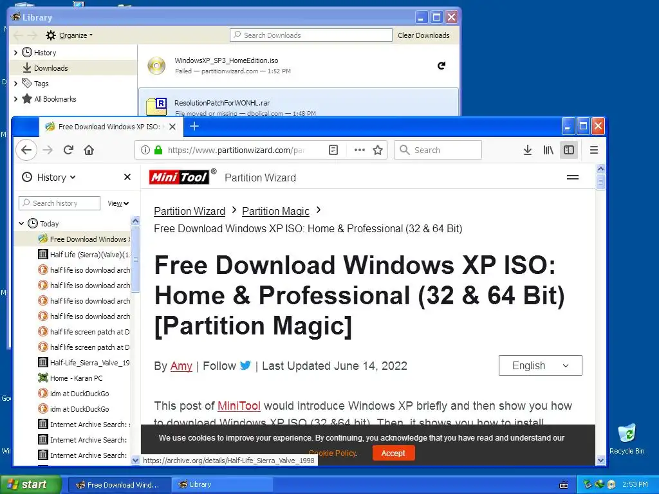Screen dimensions: 659x494
Task: Open 'Half Life (Sierra)(Valve)' history entry
Action: [x=73, y=255]
